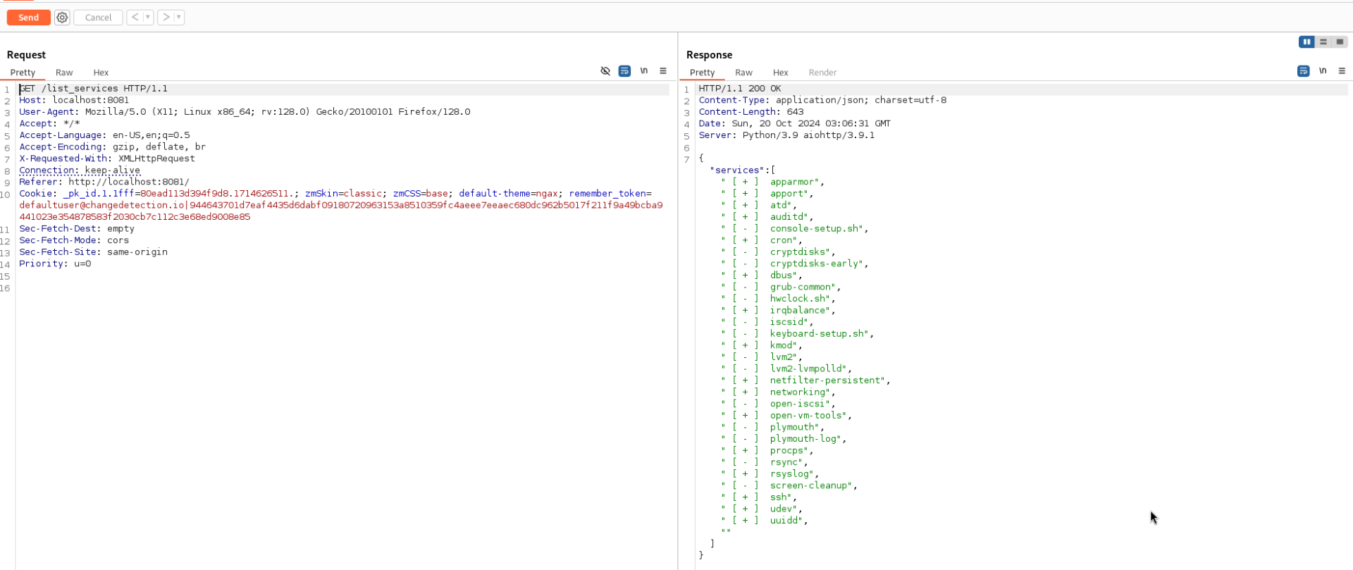
Task: Toggle line wrap in the Request editor
Action: tap(624, 71)
